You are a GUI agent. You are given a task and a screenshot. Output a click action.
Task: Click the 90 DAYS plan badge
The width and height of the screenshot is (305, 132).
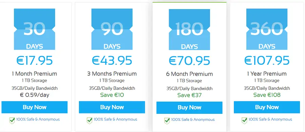pos(112,29)
